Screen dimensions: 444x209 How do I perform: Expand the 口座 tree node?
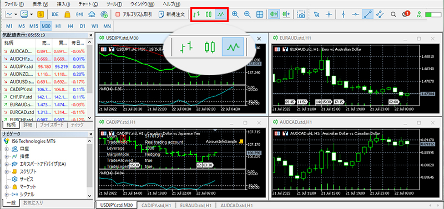tap(6, 149)
